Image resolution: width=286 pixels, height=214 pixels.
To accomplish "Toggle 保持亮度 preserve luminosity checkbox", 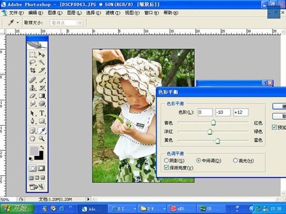I will pyautogui.click(x=166, y=167).
